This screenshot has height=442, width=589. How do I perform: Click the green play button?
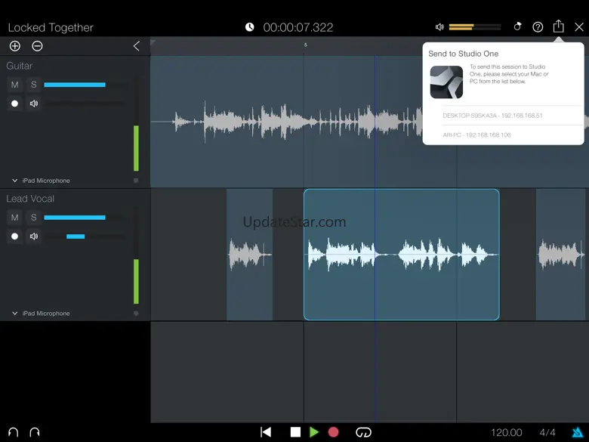314,432
